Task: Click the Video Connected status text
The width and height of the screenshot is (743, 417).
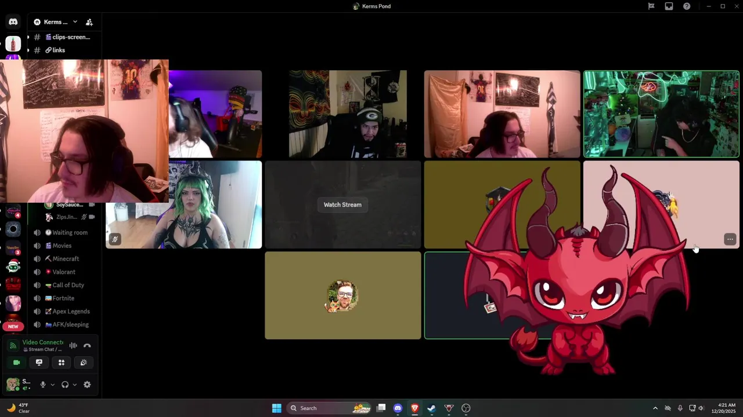Action: tap(43, 342)
